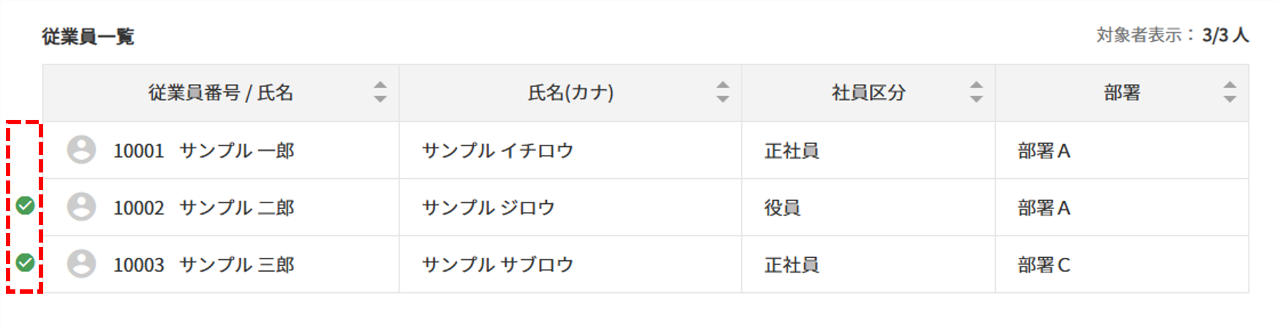Sort by 氏名(カナ) column arrows

(722, 92)
